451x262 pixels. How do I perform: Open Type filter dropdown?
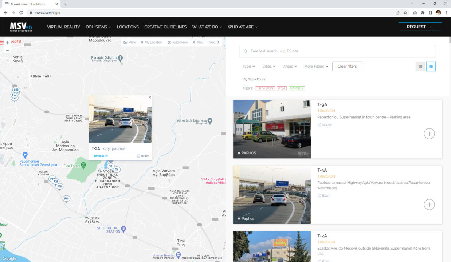point(249,67)
